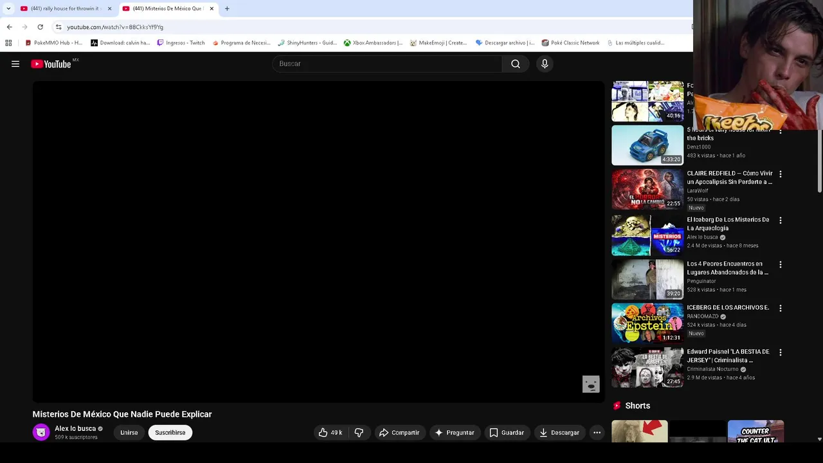
Task: Open site information icon in address bar
Action: click(x=58, y=27)
